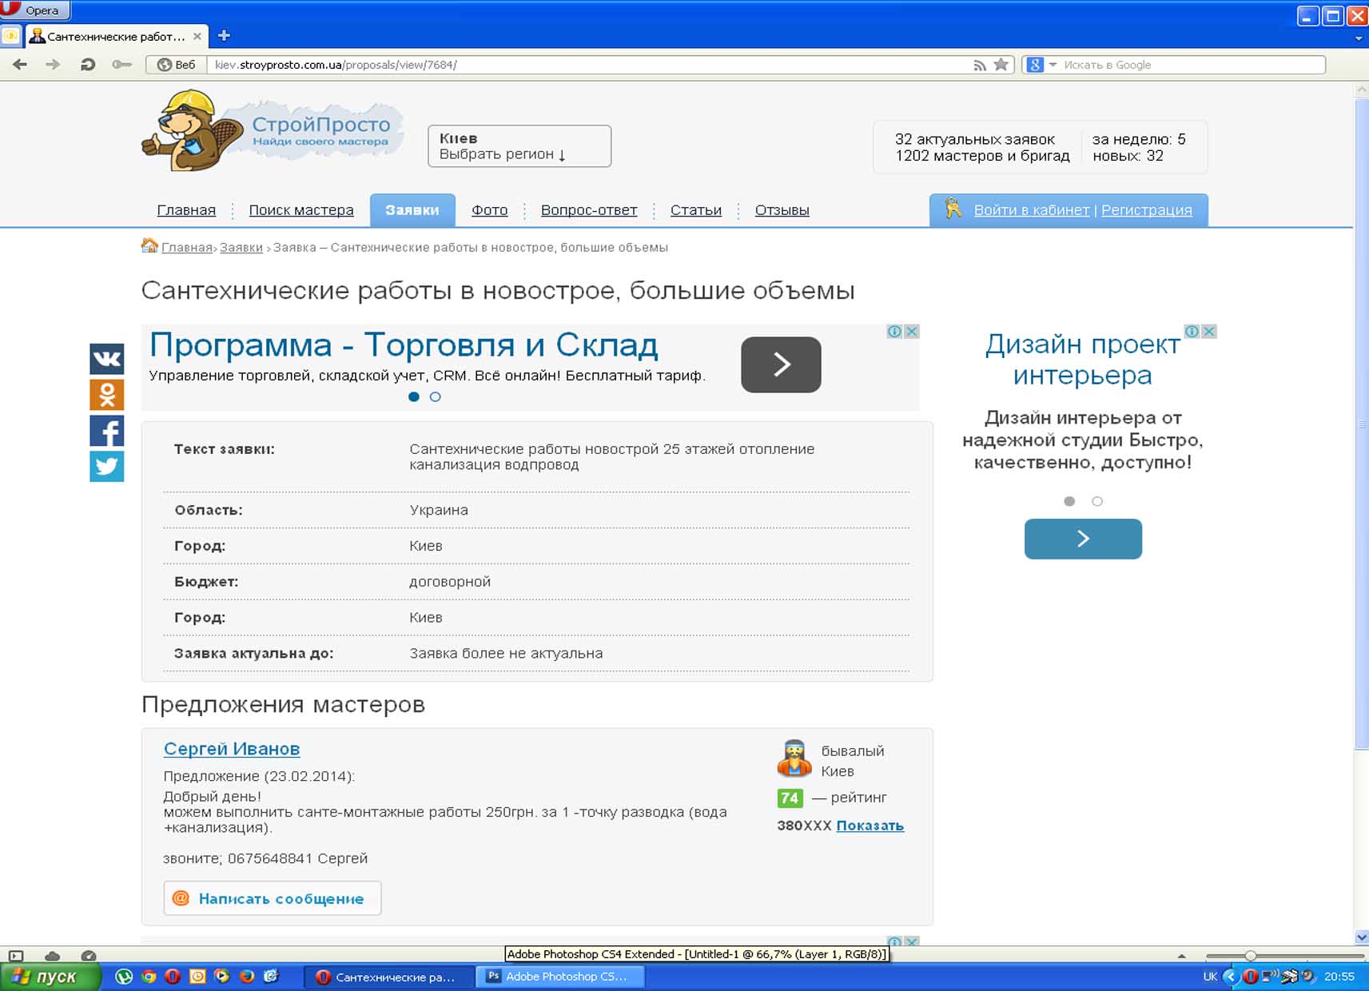The height and width of the screenshot is (991, 1369).
Task: Go back with the browser back arrow
Action: (x=20, y=65)
